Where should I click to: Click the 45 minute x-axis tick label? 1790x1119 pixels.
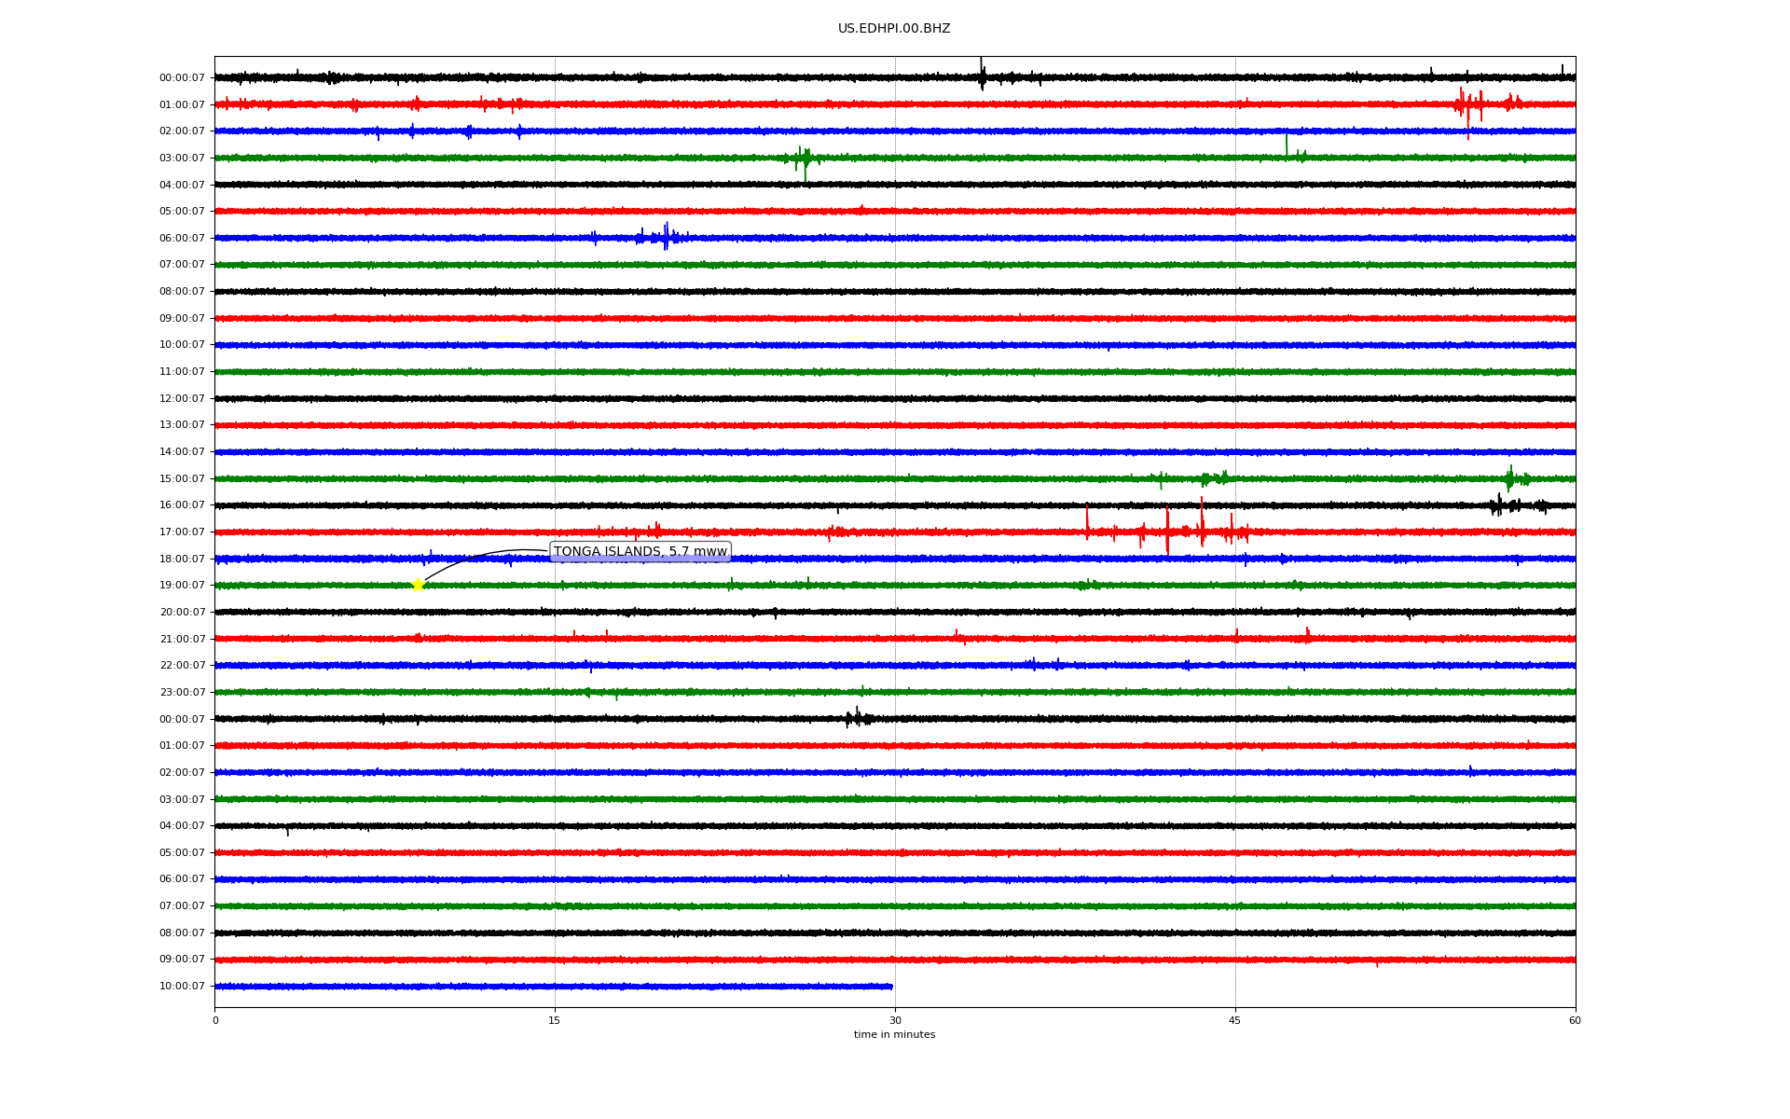(x=1234, y=1020)
